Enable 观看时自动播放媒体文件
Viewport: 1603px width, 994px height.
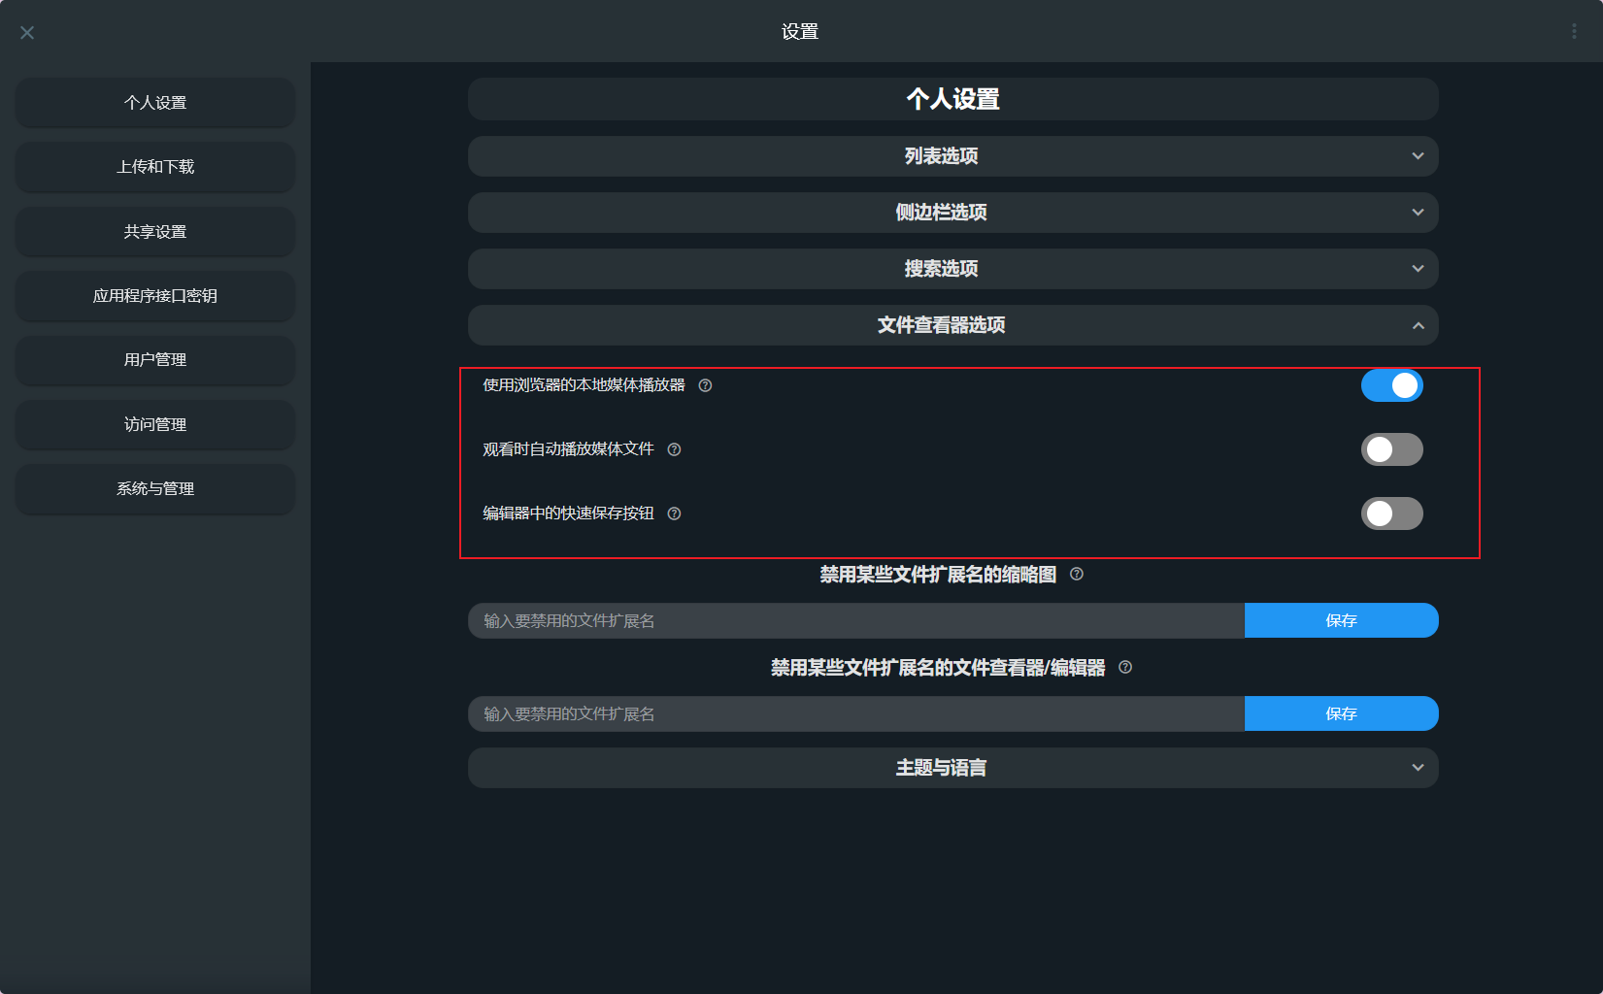pyautogui.click(x=1392, y=449)
